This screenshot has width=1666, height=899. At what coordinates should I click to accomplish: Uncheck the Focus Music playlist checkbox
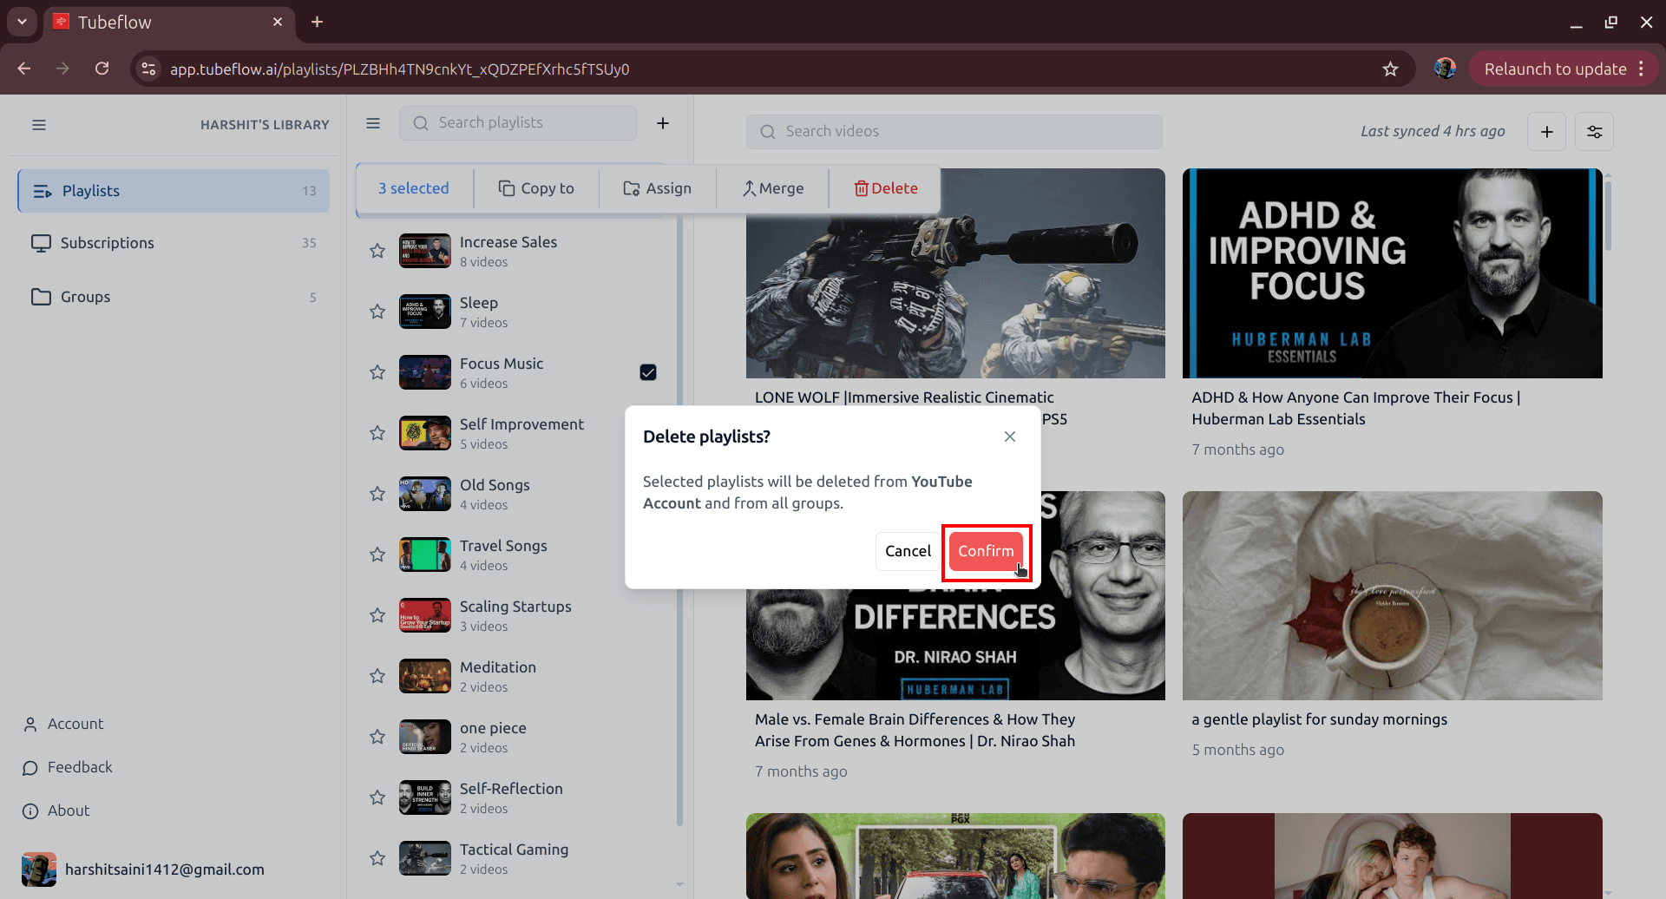648,371
